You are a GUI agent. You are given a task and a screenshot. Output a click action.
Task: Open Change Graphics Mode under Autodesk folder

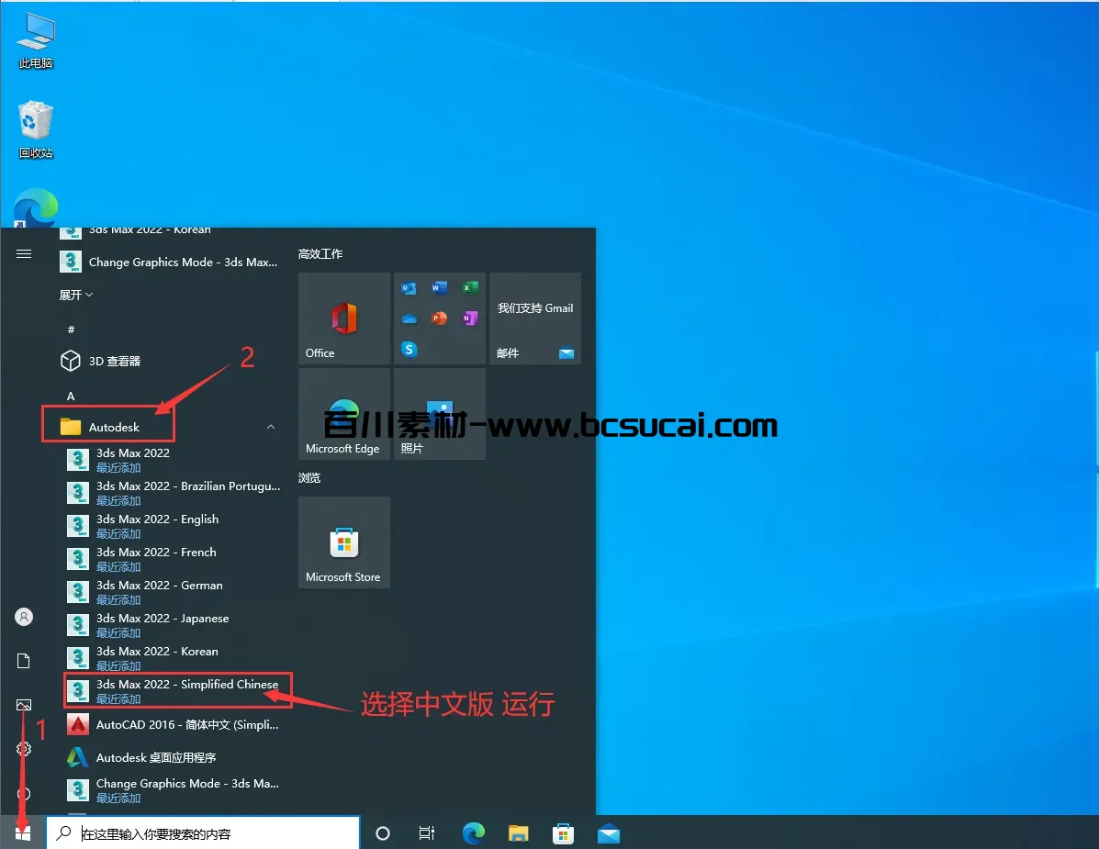(174, 789)
